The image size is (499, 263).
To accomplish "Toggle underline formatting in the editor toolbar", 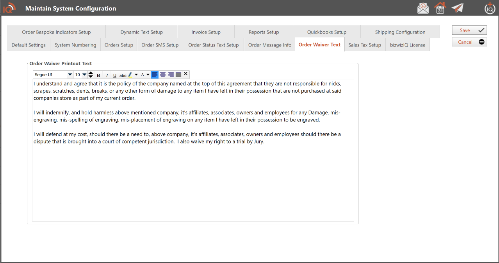I will [x=115, y=75].
